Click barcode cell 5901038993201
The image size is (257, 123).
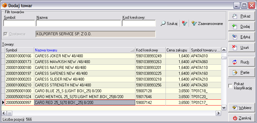pyautogui.click(x=150, y=68)
